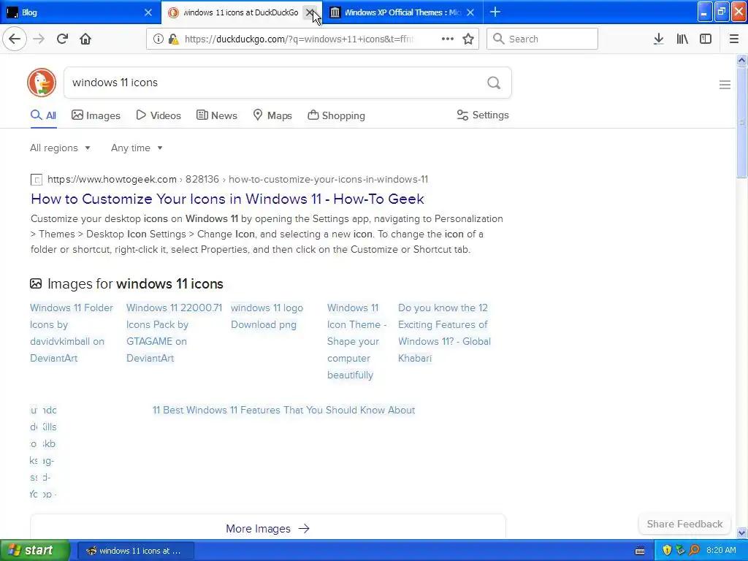Switch to News results
The height and width of the screenshot is (561, 748).
click(x=216, y=115)
